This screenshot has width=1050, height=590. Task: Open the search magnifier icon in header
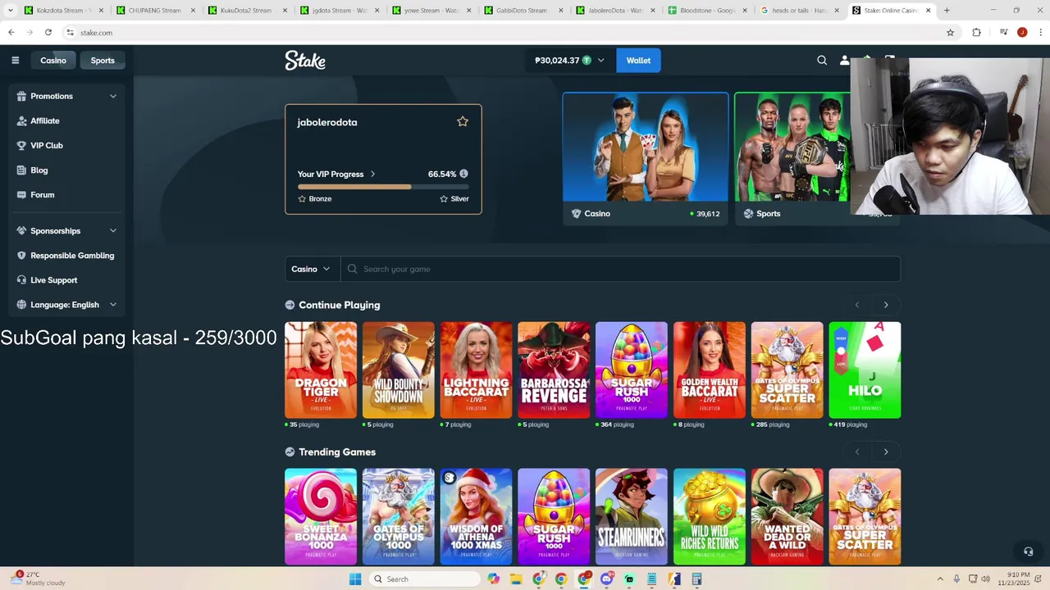(x=822, y=60)
